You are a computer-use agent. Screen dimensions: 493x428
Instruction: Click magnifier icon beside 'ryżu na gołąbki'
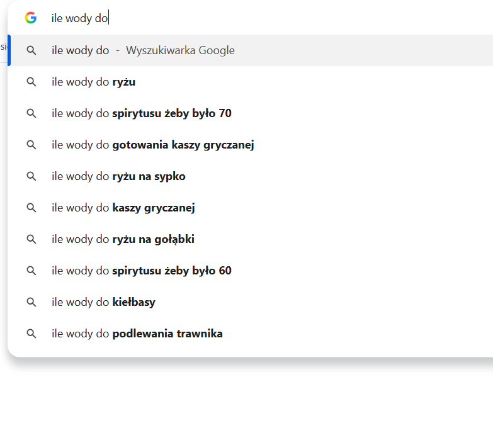31,239
